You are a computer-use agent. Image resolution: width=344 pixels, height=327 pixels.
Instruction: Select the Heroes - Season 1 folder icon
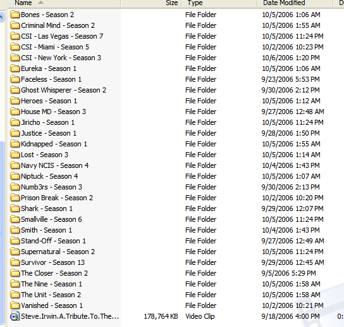point(15,101)
